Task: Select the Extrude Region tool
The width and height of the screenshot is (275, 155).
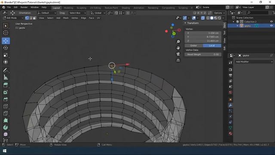Action: [6, 85]
